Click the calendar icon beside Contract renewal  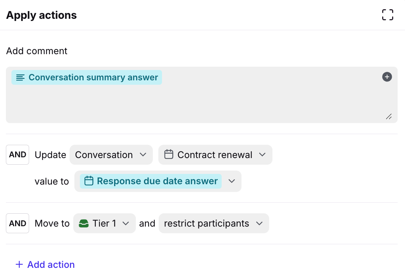click(169, 154)
